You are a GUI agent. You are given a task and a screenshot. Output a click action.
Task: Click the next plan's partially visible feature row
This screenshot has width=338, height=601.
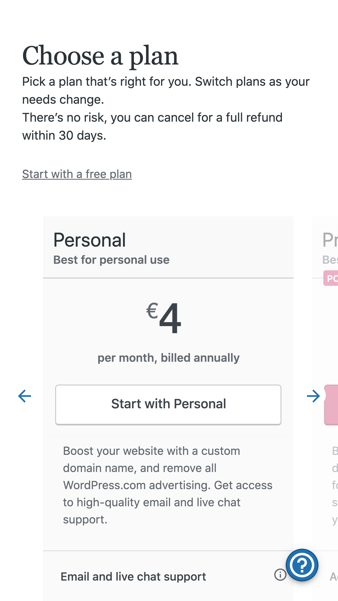[x=334, y=577]
